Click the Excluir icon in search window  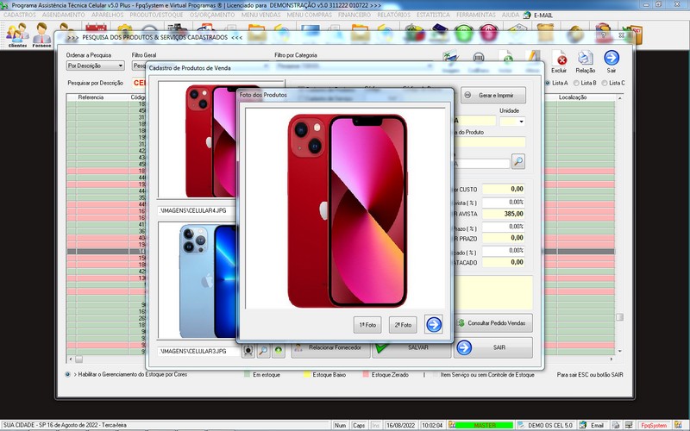pyautogui.click(x=559, y=62)
